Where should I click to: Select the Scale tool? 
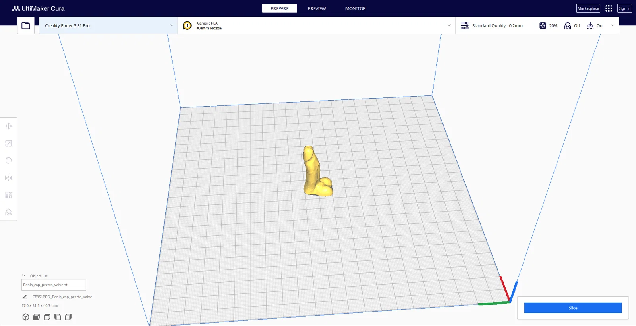[x=8, y=143]
